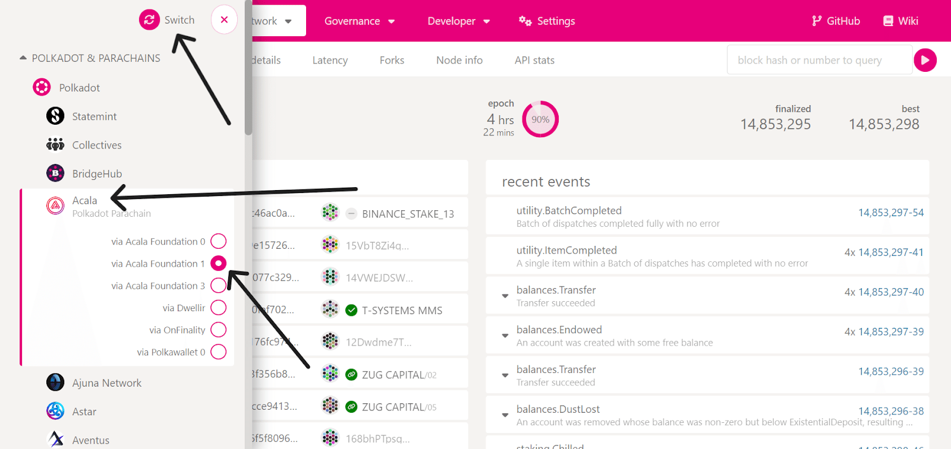Select via OnFinality endpoint
The width and height of the screenshot is (951, 449).
[x=218, y=330]
